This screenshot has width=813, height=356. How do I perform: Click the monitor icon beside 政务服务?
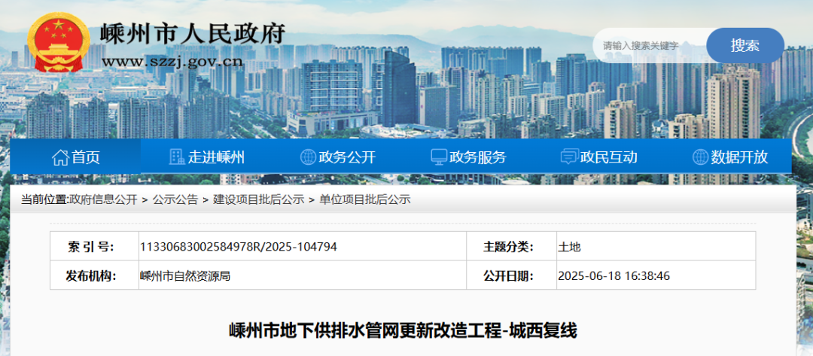[x=439, y=157]
